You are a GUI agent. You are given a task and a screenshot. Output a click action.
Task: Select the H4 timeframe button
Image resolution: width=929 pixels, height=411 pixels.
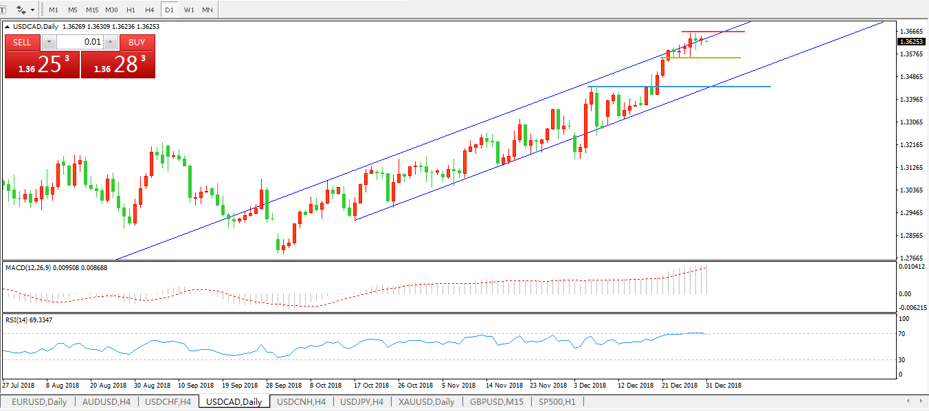coord(149,10)
